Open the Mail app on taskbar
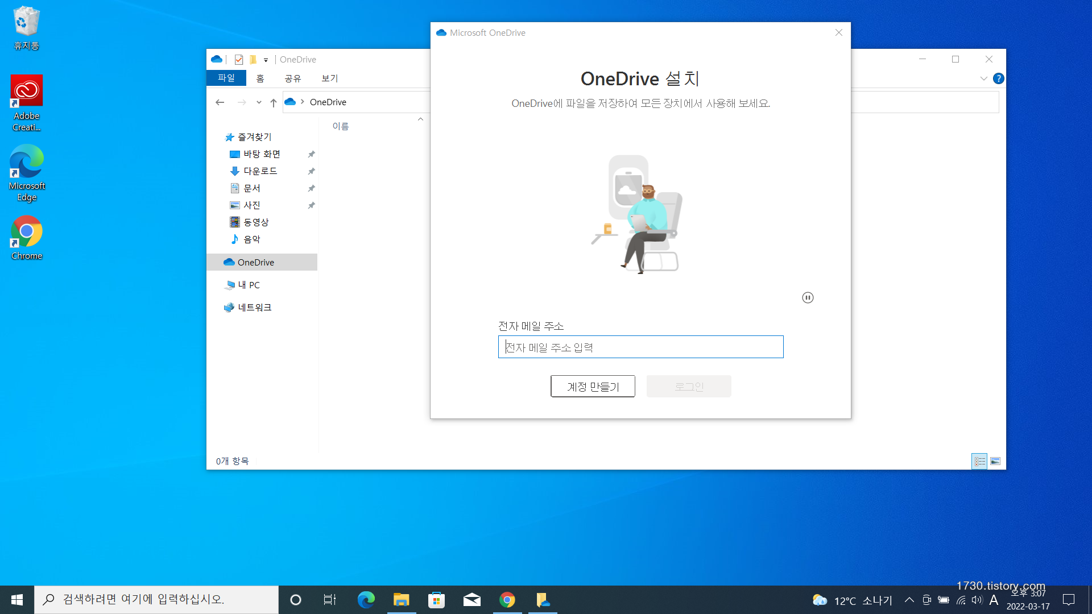The image size is (1092, 614). click(x=471, y=600)
